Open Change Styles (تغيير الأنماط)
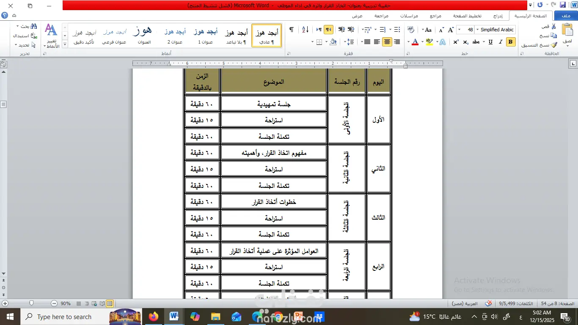The width and height of the screenshot is (578, 325). [x=51, y=36]
